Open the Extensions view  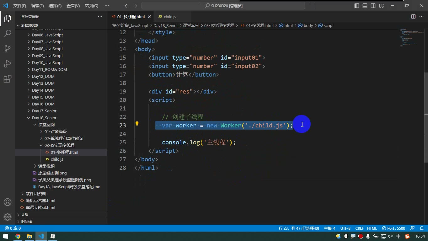click(x=8, y=78)
